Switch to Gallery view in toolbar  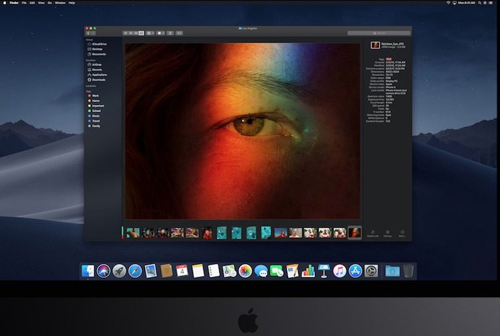(141, 33)
